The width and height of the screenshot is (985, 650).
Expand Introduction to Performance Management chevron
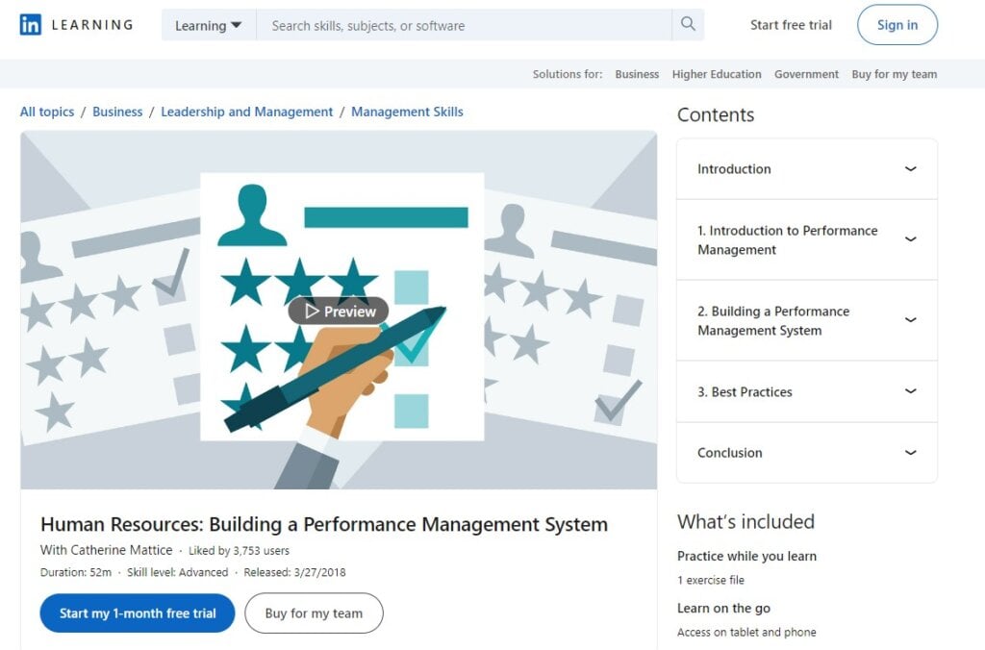click(x=910, y=239)
